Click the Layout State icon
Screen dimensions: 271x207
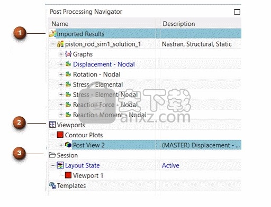[x=60, y=165]
